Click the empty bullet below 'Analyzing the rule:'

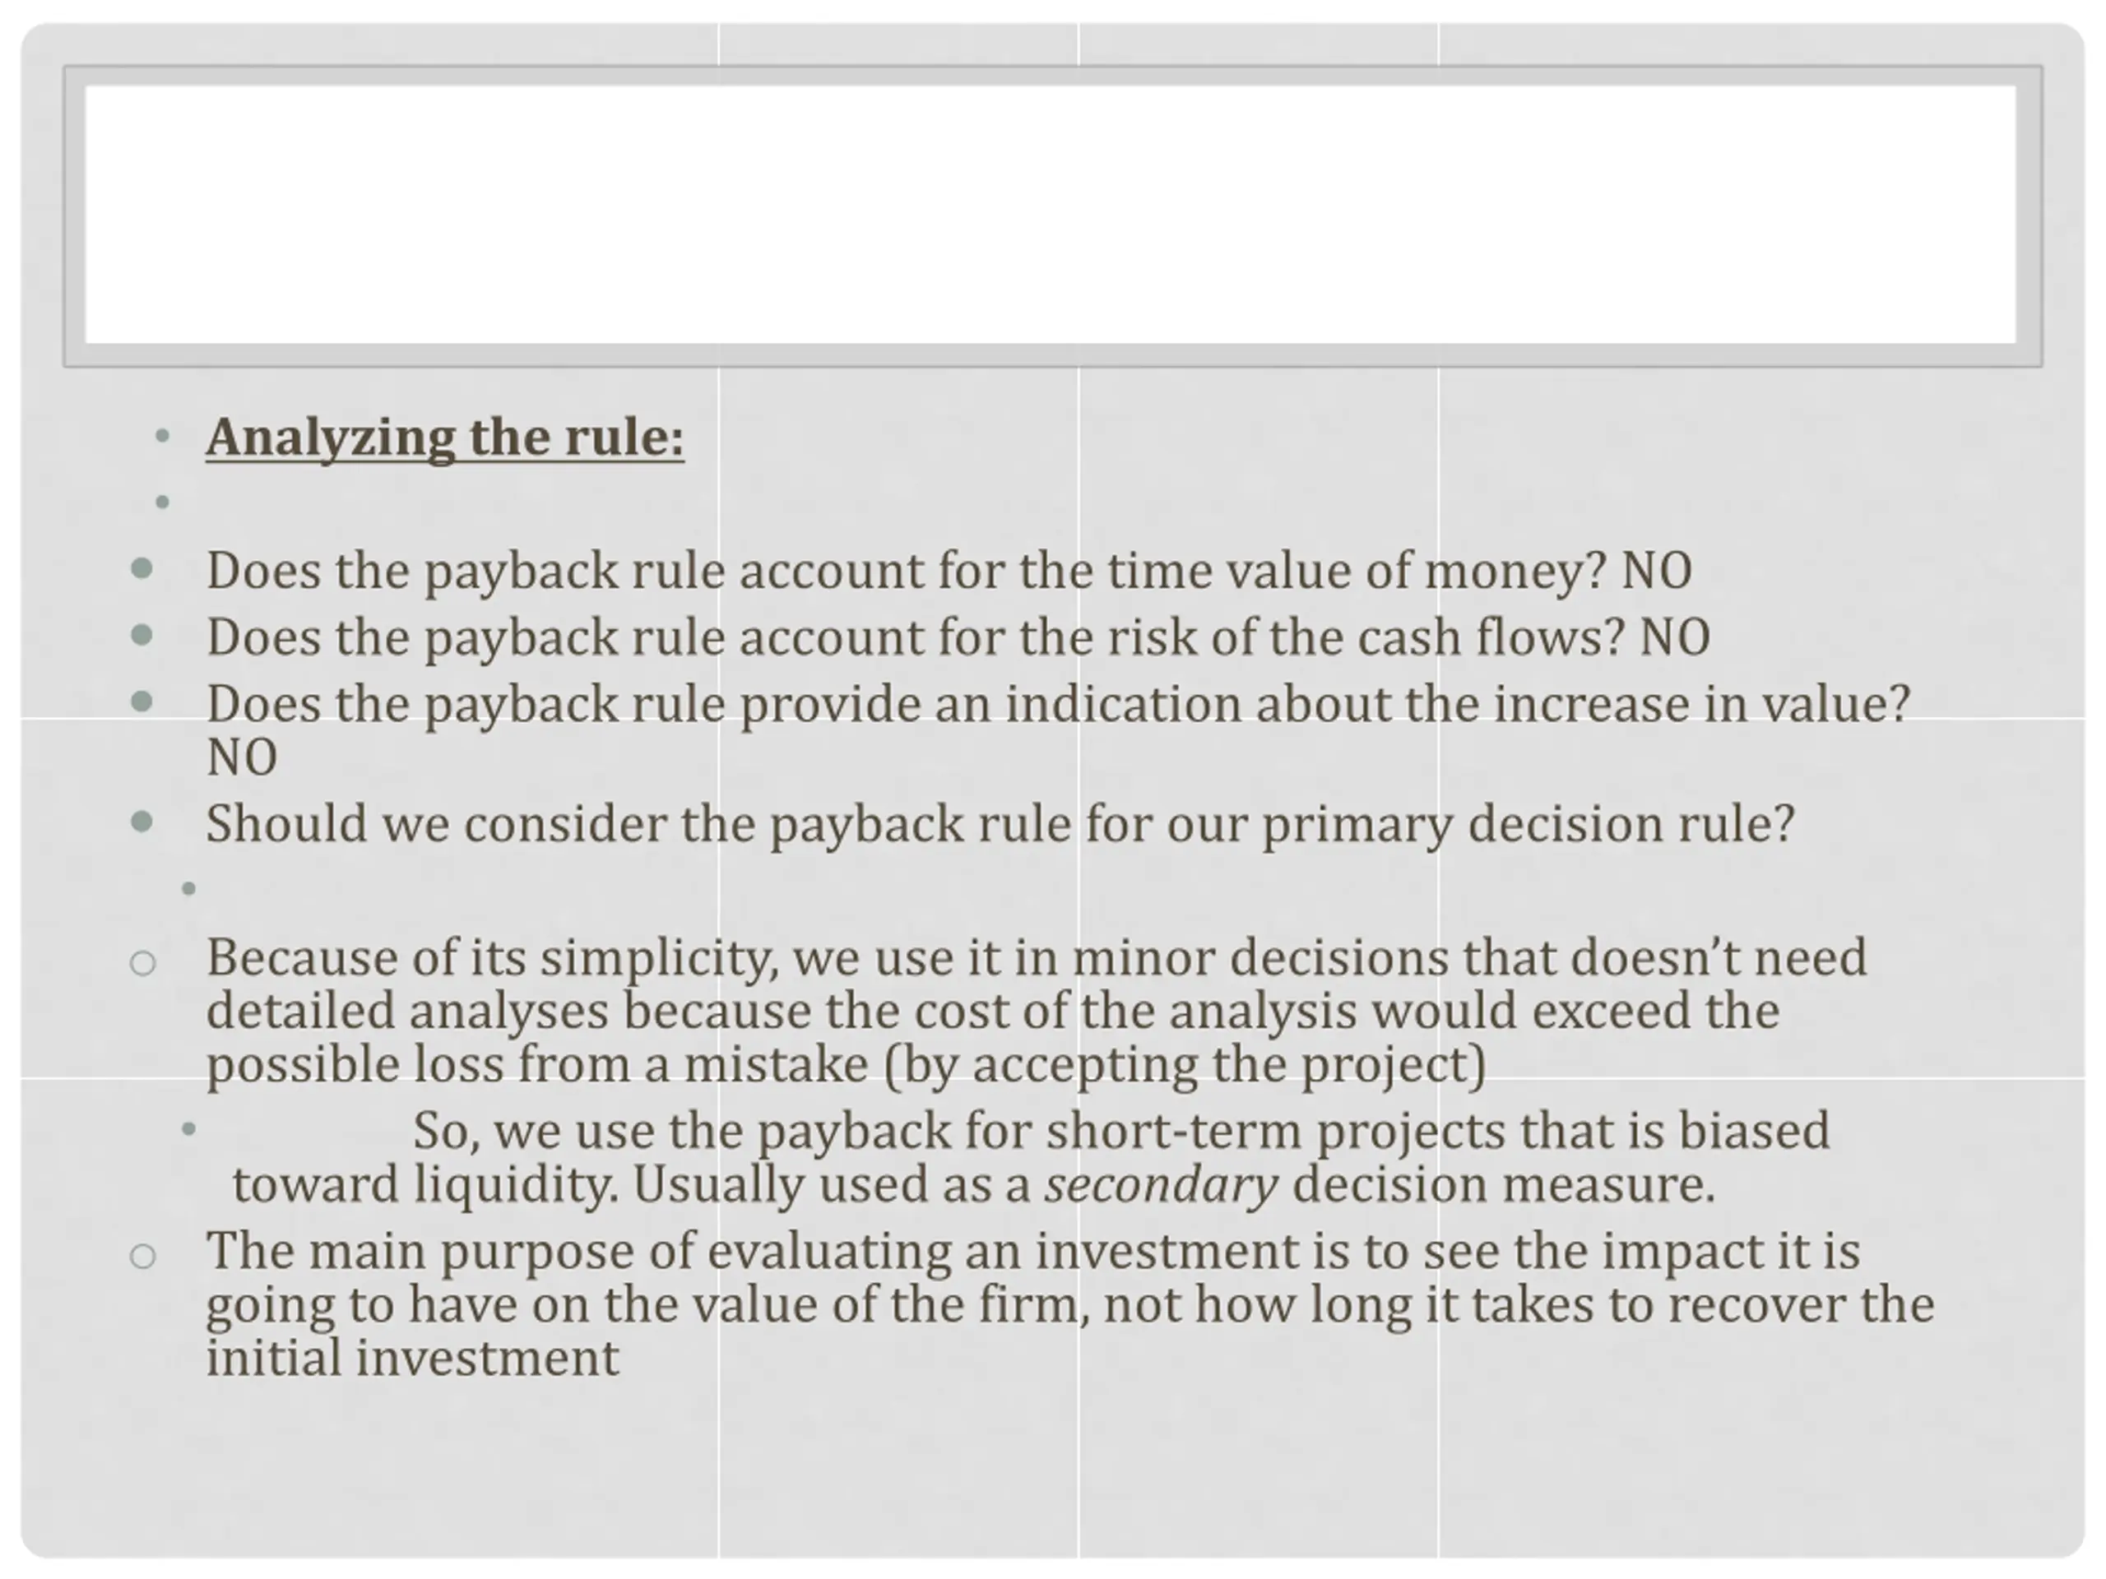pyautogui.click(x=162, y=502)
